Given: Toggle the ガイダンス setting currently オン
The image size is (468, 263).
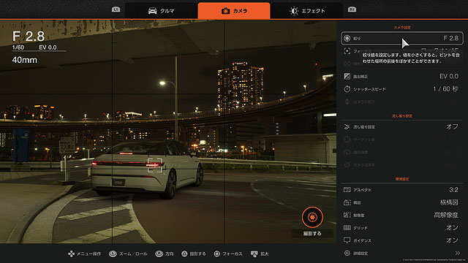Looking at the screenshot, I should pyautogui.click(x=402, y=240).
